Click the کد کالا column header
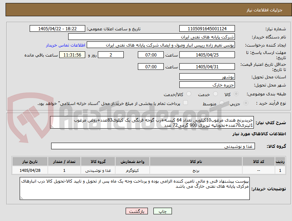The width and height of the screenshot is (292, 221). coord(259,161)
